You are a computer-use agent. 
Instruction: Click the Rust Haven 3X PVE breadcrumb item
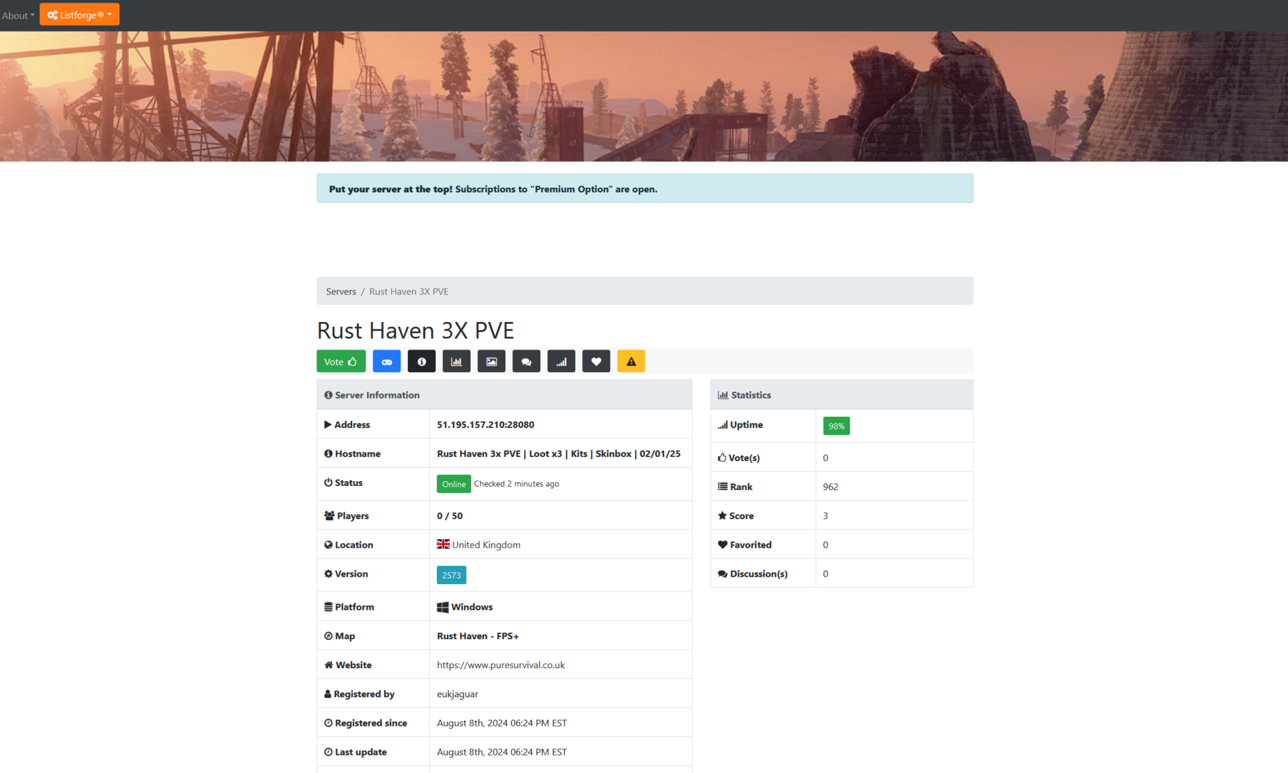[409, 292]
